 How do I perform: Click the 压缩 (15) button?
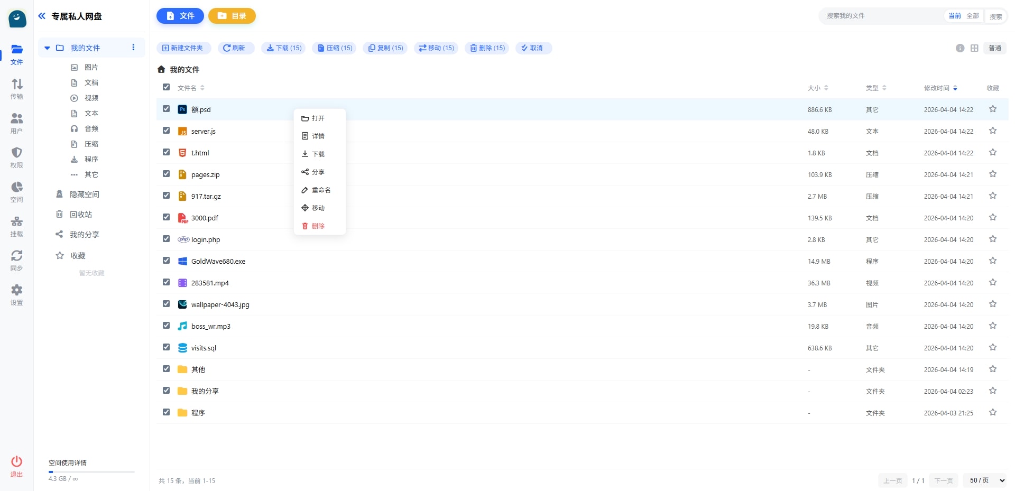click(x=334, y=48)
